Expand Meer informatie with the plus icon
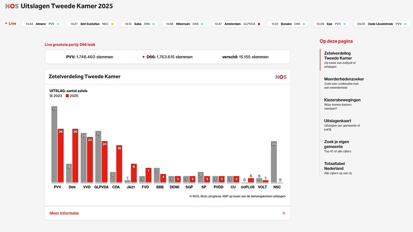Viewport: 413px width, 232px height. [x=284, y=213]
